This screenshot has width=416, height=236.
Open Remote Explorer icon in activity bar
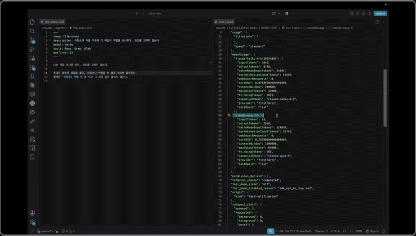coord(32,58)
